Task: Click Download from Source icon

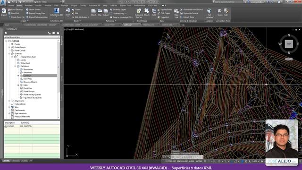Action: (181, 9)
